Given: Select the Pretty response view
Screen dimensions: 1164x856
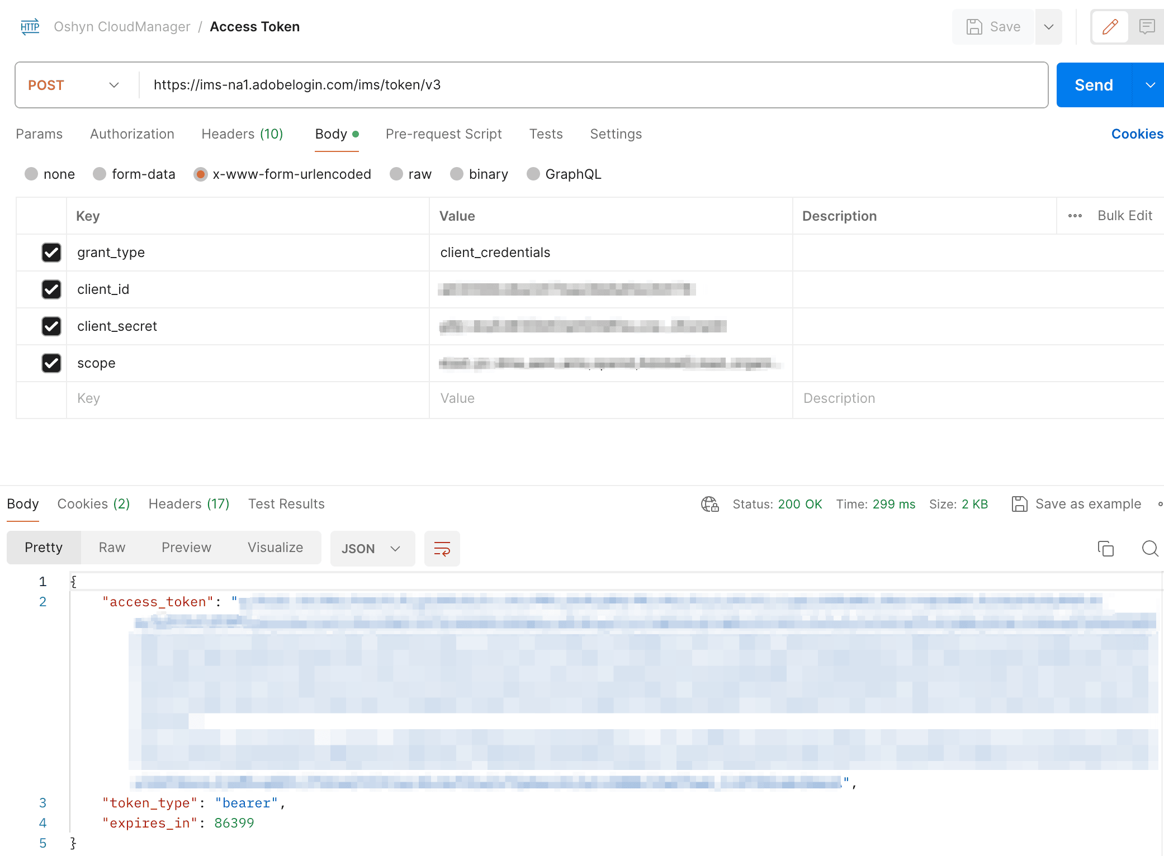Looking at the screenshot, I should 44,548.
